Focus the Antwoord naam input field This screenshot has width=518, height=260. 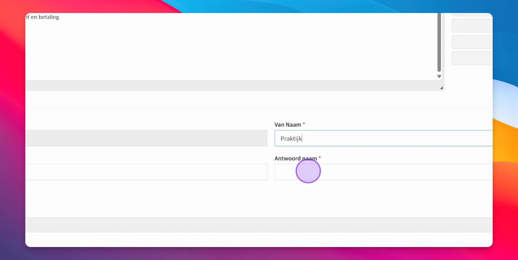coord(383,172)
